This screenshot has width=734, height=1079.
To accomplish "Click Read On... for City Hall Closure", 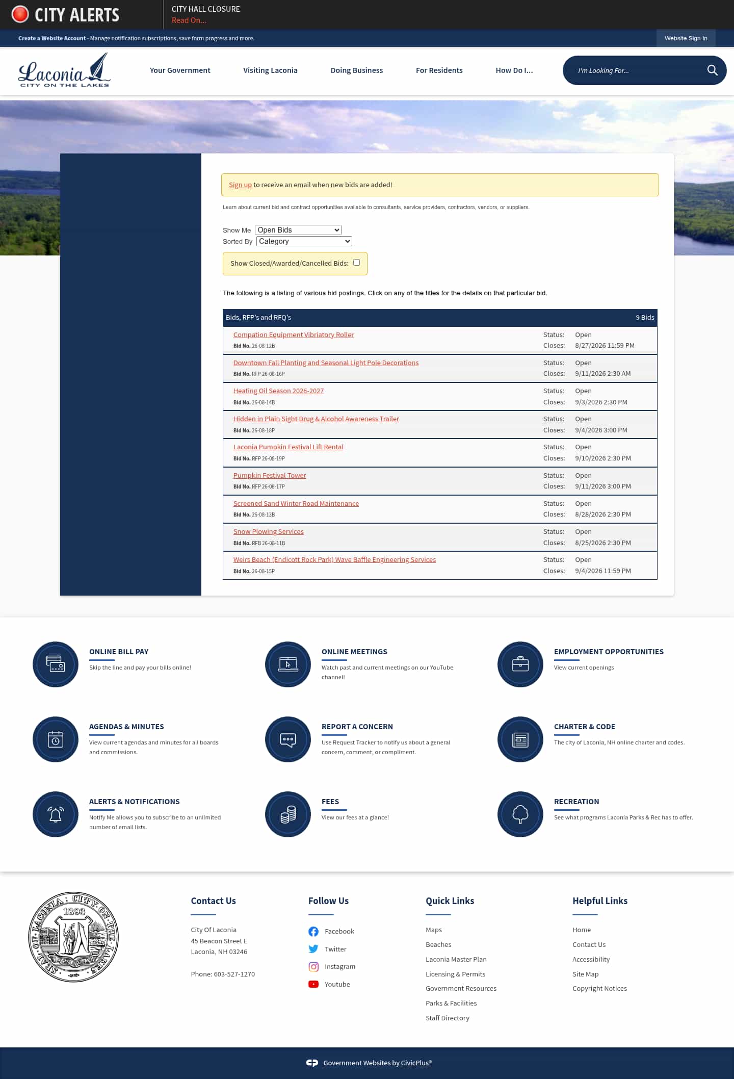I will [x=189, y=20].
